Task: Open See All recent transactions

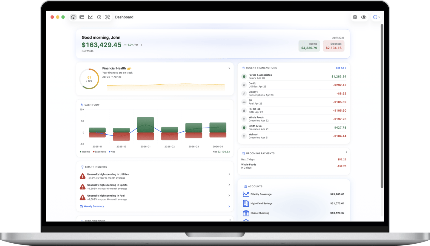Action: tap(341, 68)
